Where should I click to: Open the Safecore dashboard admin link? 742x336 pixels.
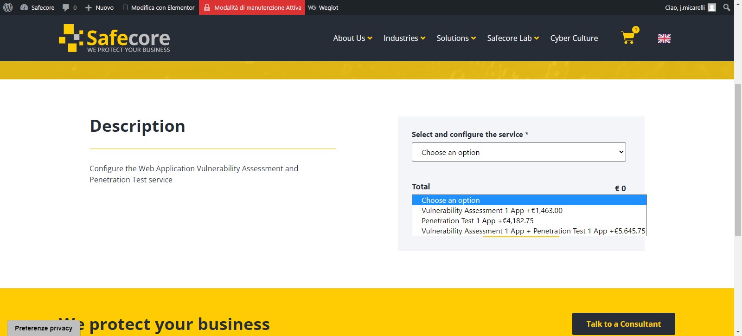point(38,7)
